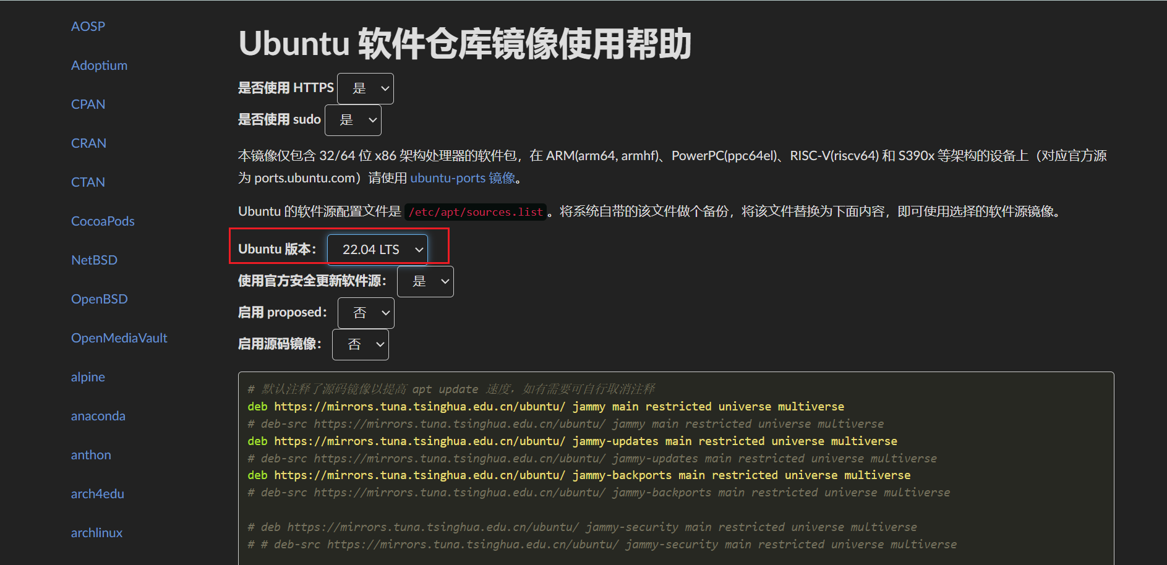The height and width of the screenshot is (565, 1167).
Task: Go to the OpenMediaVault help page
Action: click(x=119, y=338)
